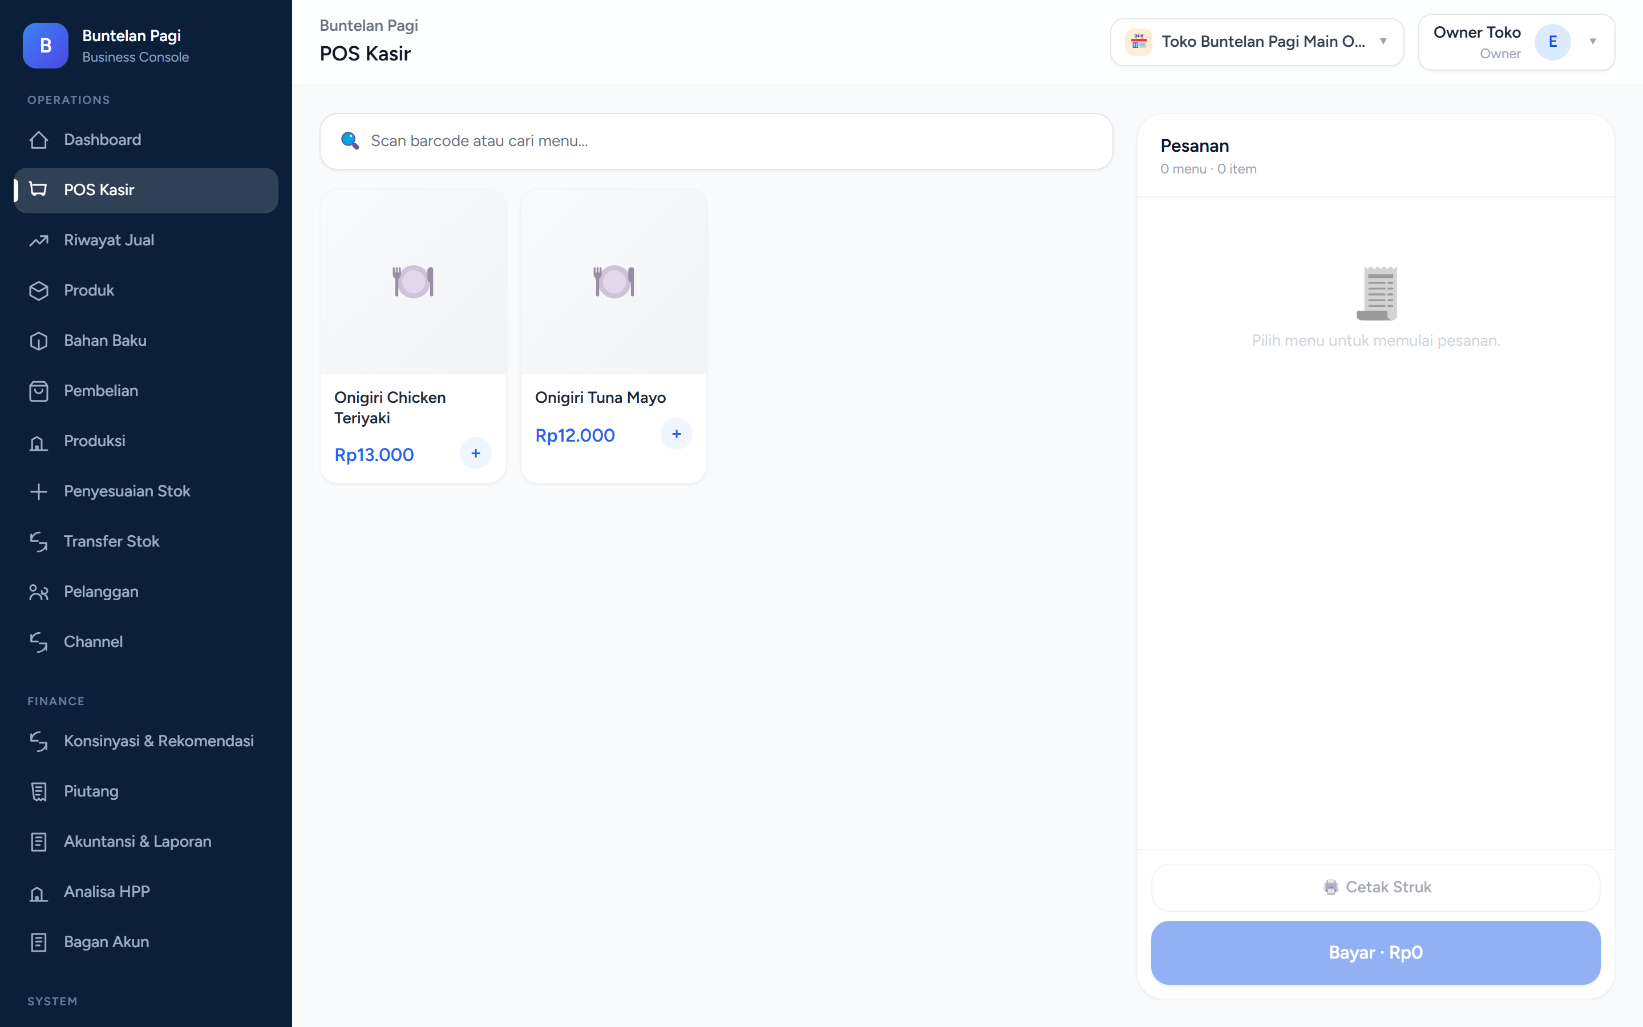The height and width of the screenshot is (1027, 1643).
Task: Click the '0 menu · 0 item' counter
Action: pyautogui.click(x=1208, y=169)
